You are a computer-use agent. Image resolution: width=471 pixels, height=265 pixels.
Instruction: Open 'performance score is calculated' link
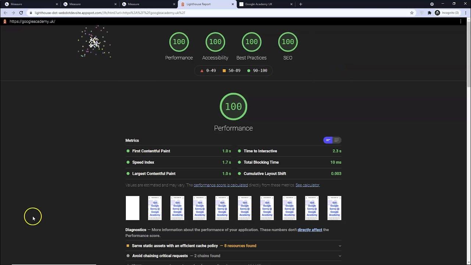pos(221,185)
